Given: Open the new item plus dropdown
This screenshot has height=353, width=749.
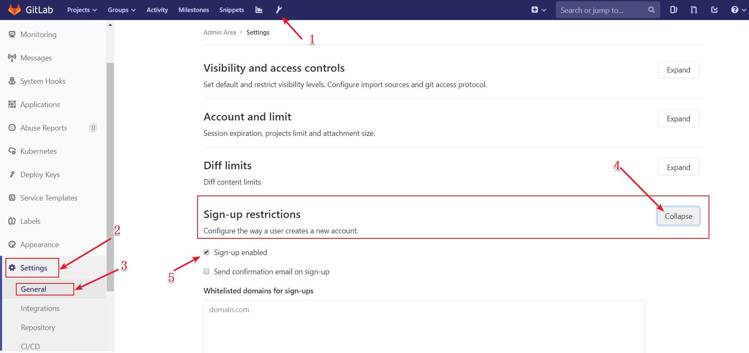Looking at the screenshot, I should [x=539, y=10].
